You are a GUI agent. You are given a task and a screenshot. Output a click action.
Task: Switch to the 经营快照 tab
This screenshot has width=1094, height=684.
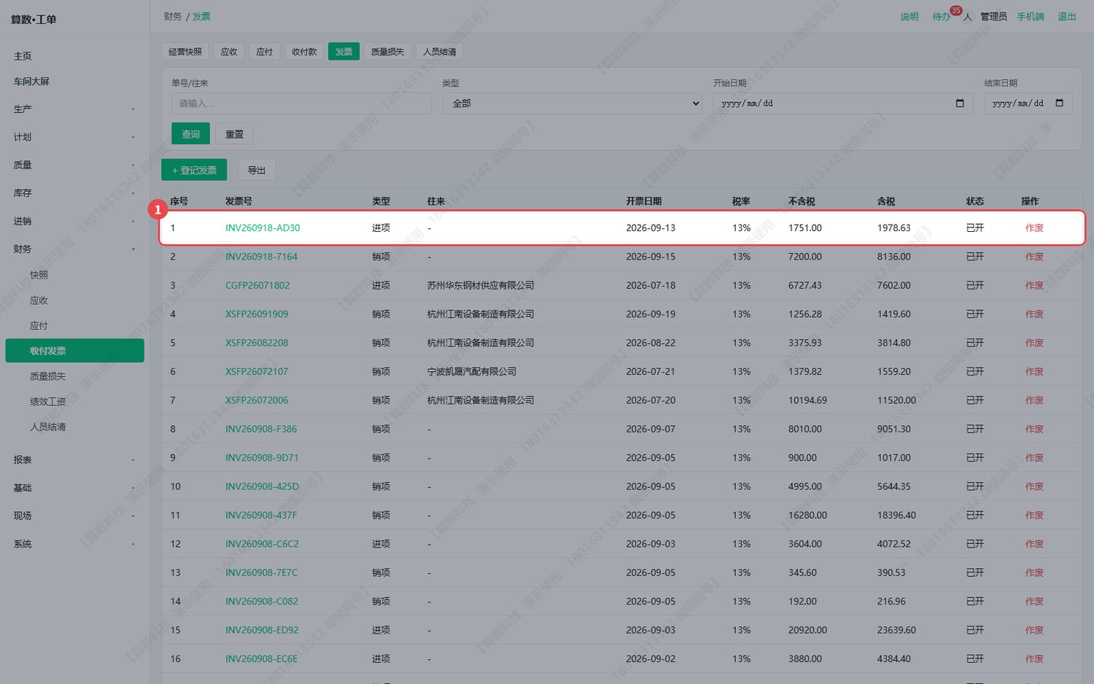[185, 52]
